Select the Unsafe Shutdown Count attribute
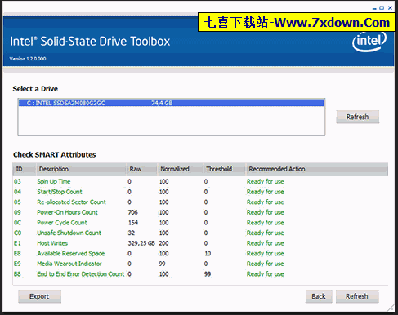The width and height of the screenshot is (398, 315). coord(69,233)
